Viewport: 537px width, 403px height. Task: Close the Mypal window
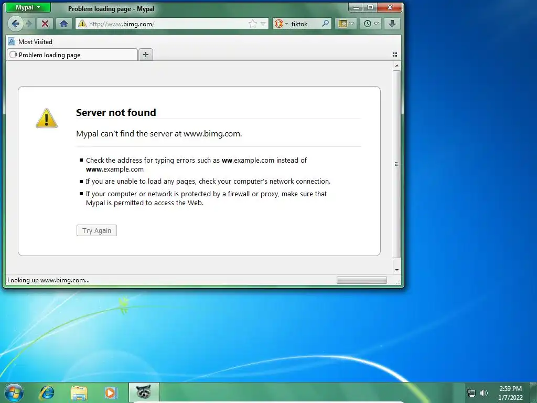point(390,7)
